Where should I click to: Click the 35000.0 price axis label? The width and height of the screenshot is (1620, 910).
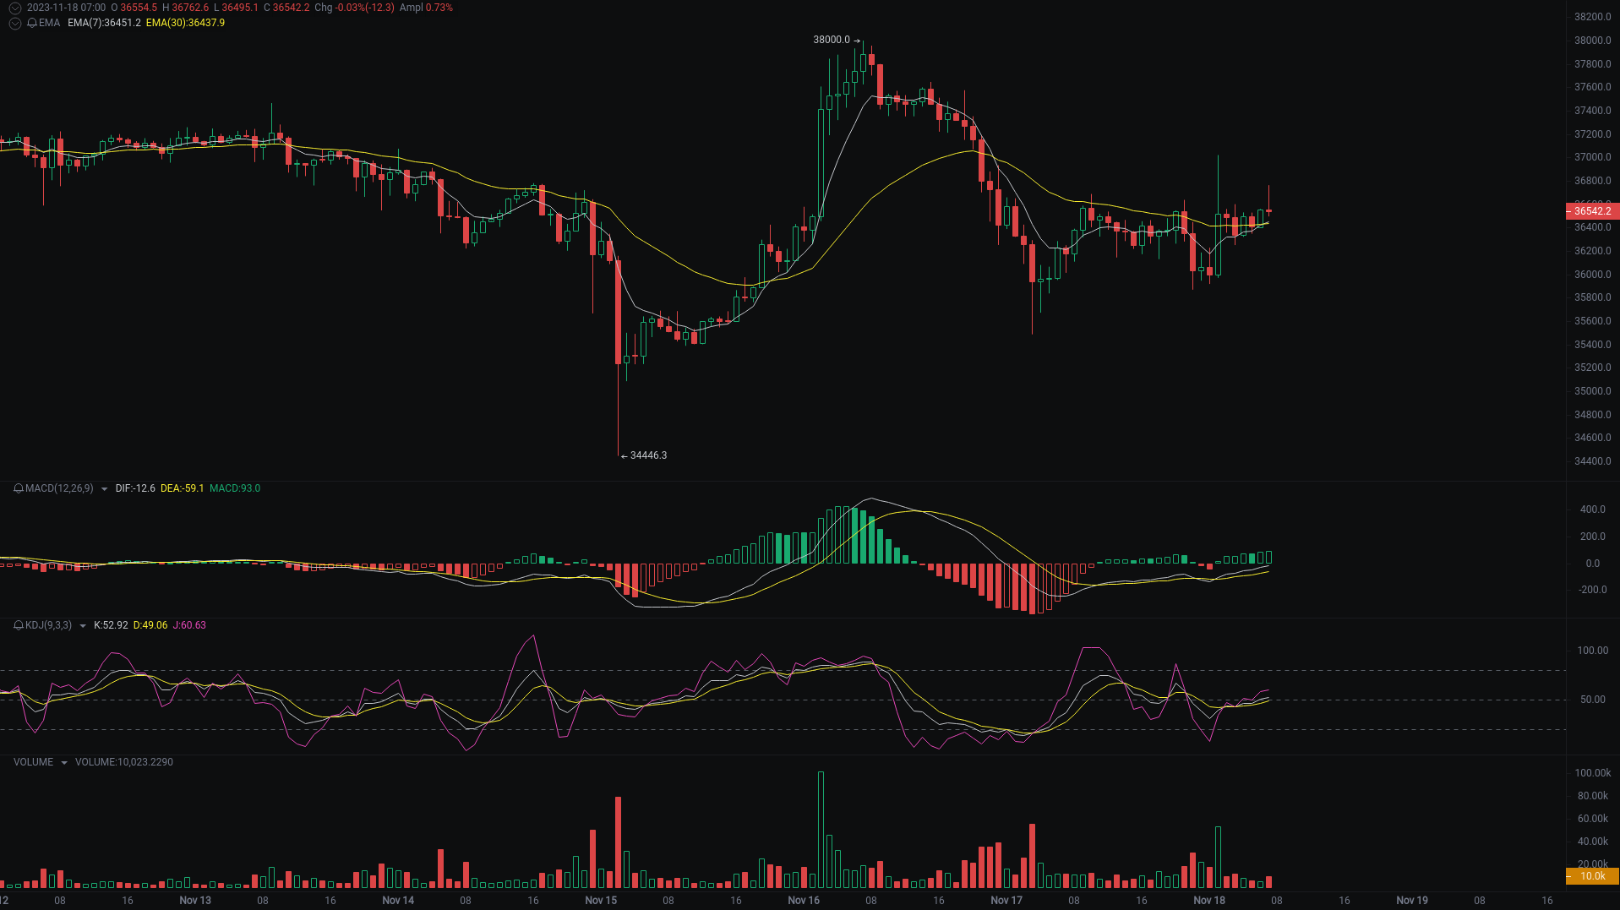(1593, 391)
